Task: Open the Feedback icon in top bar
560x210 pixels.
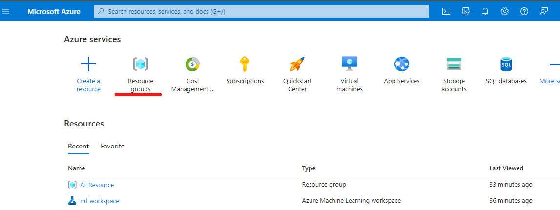Action: click(x=543, y=11)
